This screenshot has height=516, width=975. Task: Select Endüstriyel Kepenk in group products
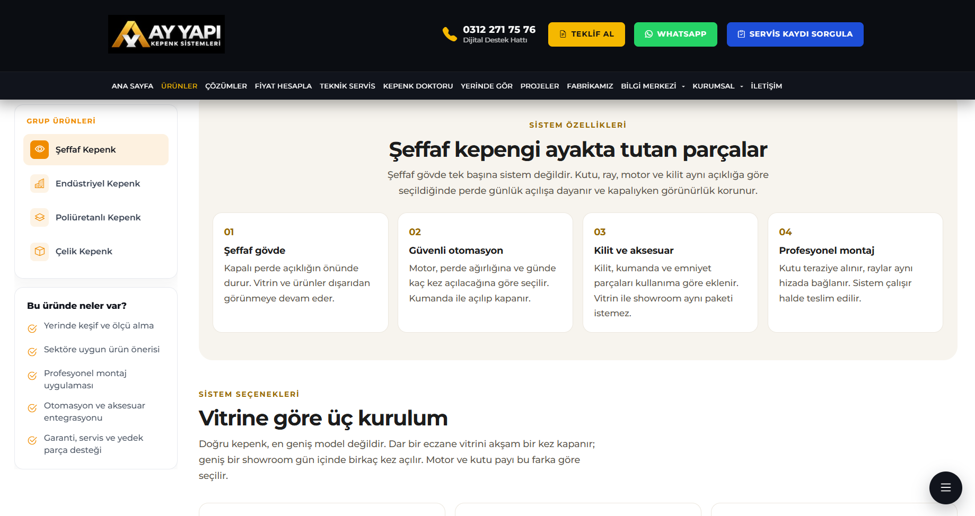96,183
